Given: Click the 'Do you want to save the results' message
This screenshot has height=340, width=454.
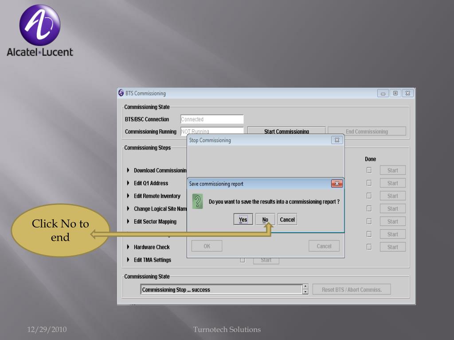Looking at the screenshot, I should (274, 201).
